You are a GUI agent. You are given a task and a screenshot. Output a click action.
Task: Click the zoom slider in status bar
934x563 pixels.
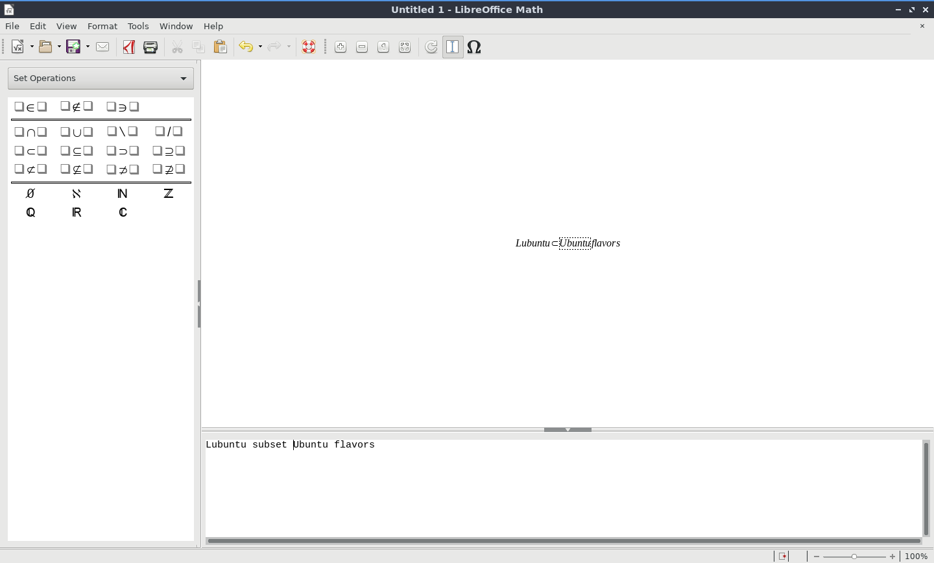click(854, 557)
